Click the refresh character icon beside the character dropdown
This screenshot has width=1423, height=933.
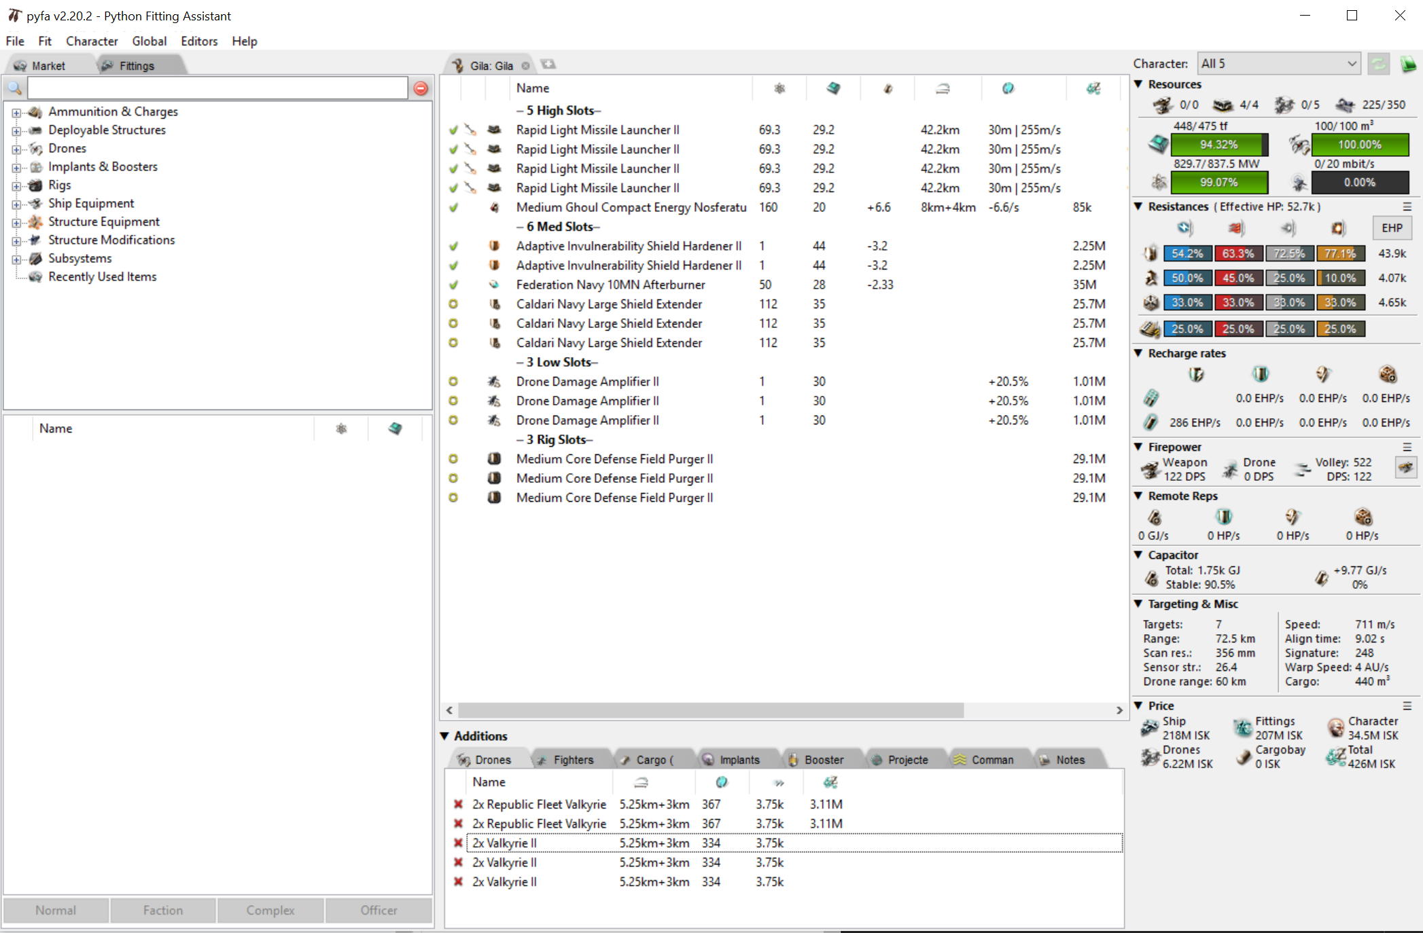(x=1379, y=63)
